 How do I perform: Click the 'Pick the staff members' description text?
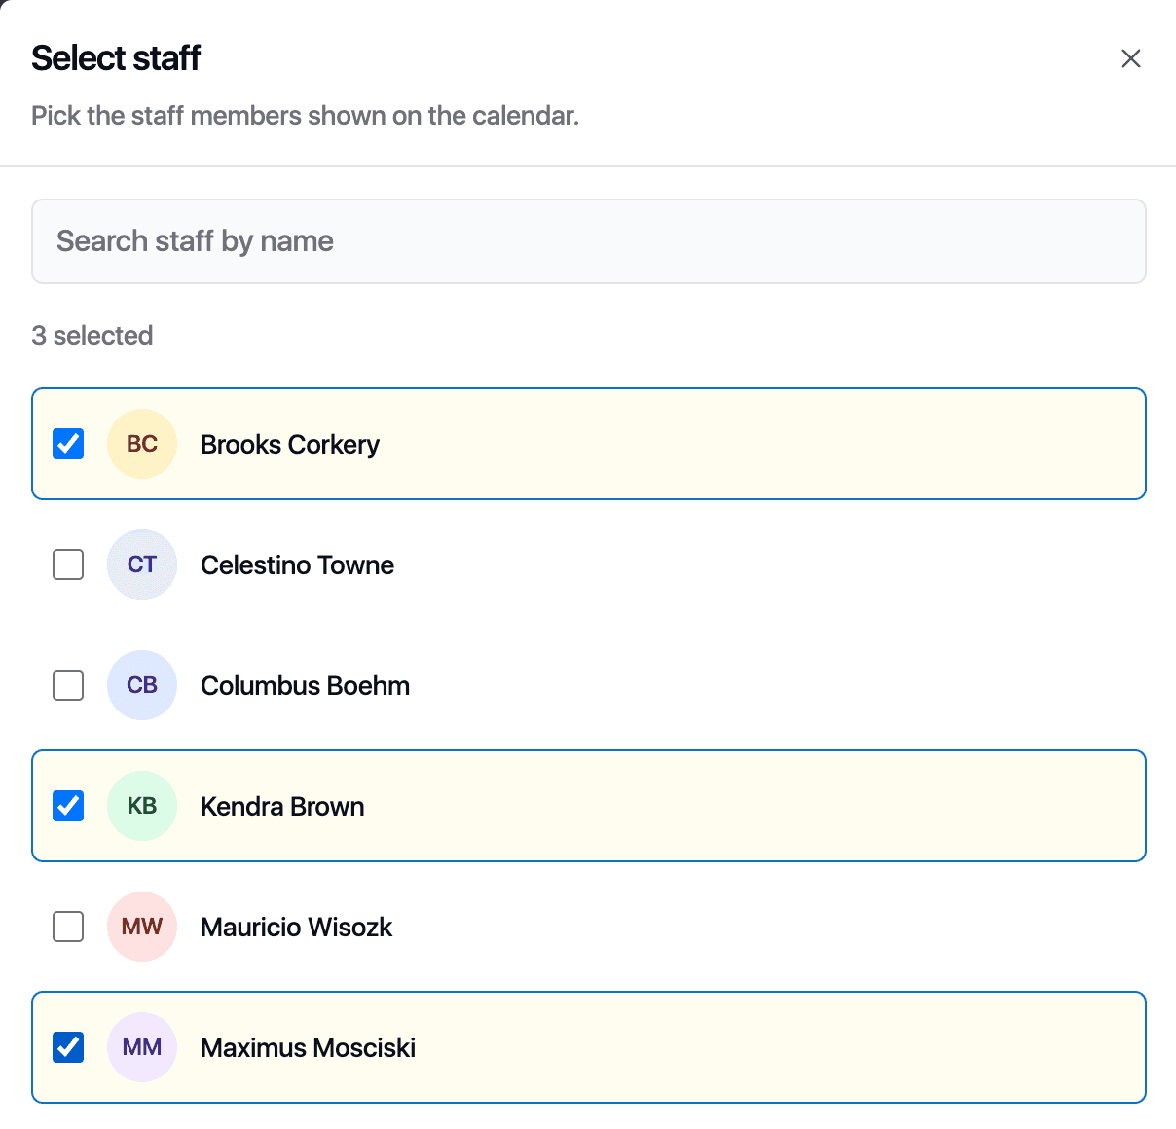coord(306,116)
